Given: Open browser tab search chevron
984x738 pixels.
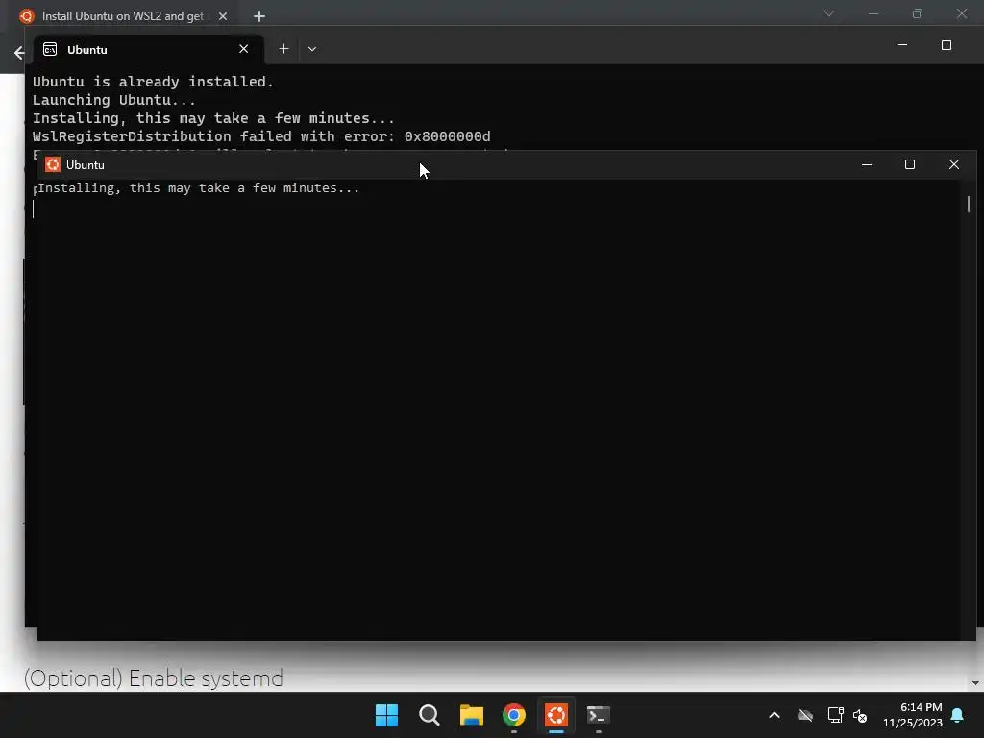Looking at the screenshot, I should click(829, 13).
